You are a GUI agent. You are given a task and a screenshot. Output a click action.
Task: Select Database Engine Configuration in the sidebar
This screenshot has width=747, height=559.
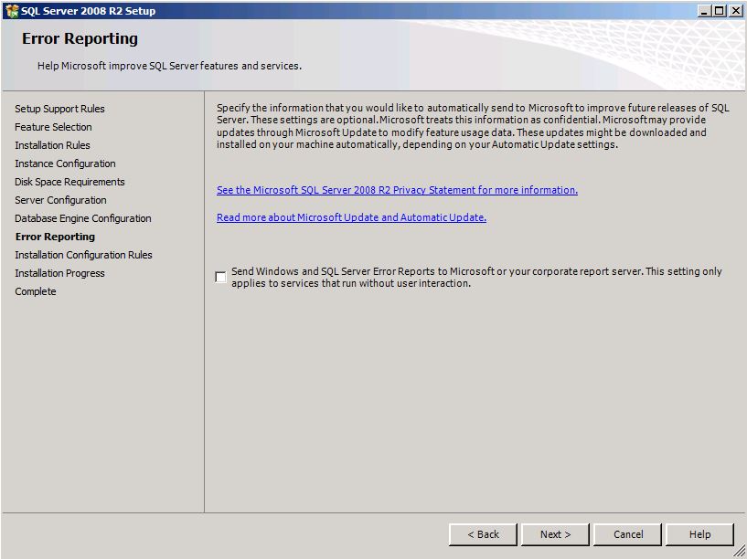[x=82, y=217]
